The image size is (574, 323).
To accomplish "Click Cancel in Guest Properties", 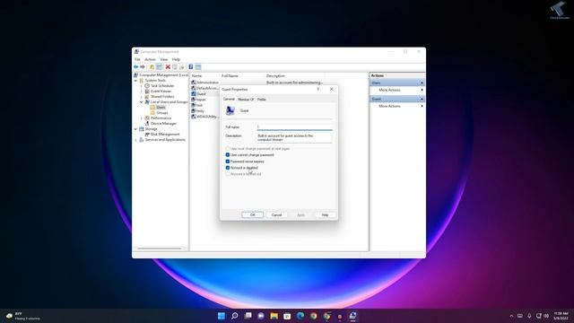I will pyautogui.click(x=277, y=215).
